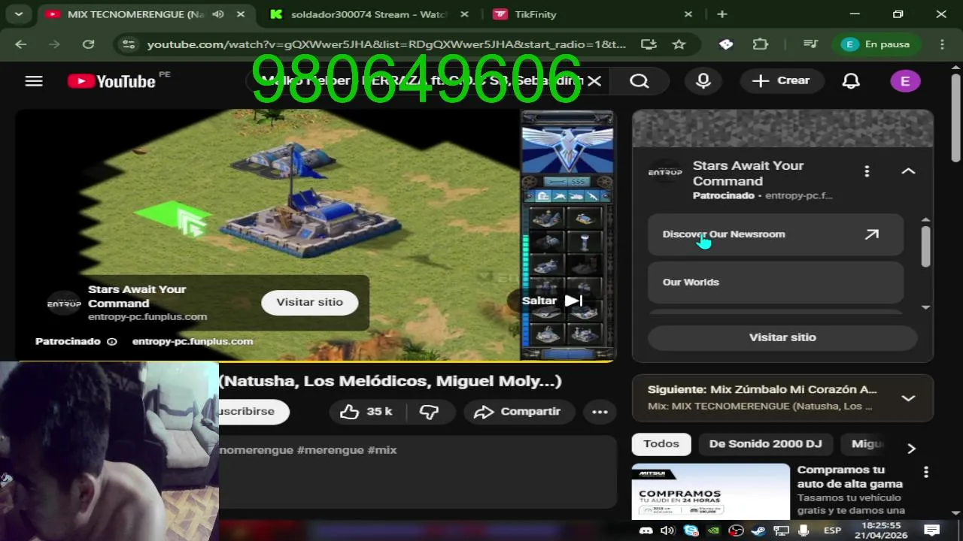
Task: Click Visitar sitio in the side ad panel
Action: [x=782, y=337]
